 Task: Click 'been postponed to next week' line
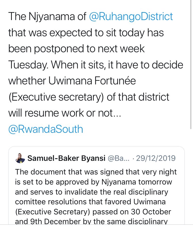(x=76, y=49)
